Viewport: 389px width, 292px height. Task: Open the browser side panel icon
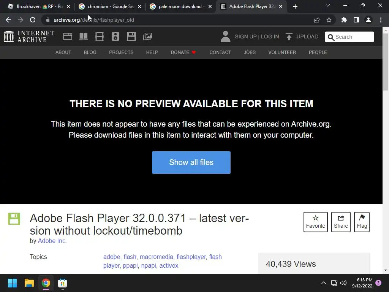point(356,20)
